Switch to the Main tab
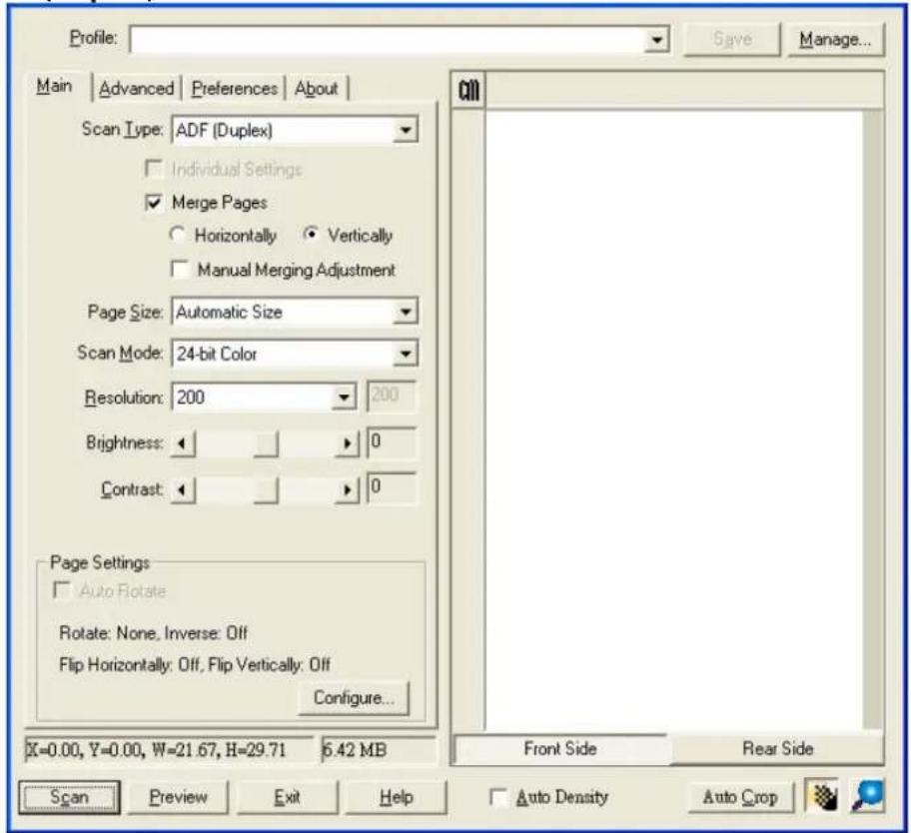 point(54,87)
